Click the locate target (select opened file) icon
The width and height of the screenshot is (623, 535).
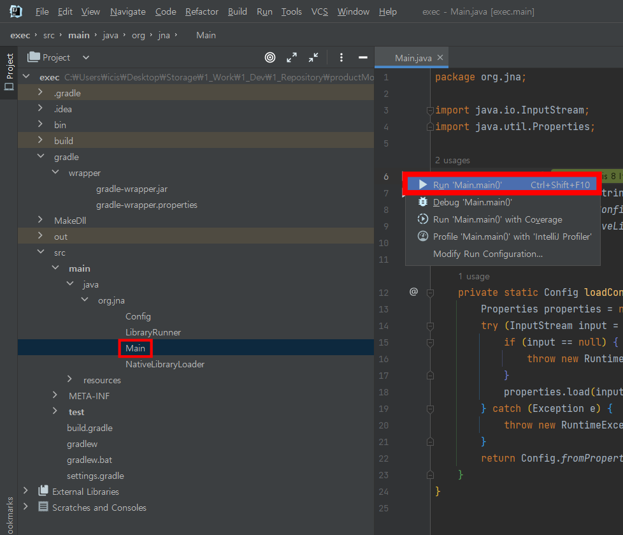click(270, 57)
